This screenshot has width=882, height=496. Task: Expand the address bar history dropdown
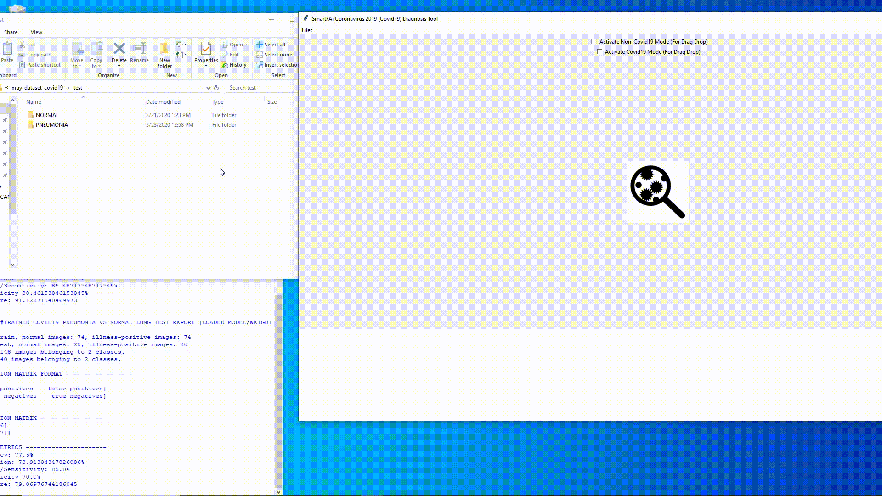click(x=208, y=88)
